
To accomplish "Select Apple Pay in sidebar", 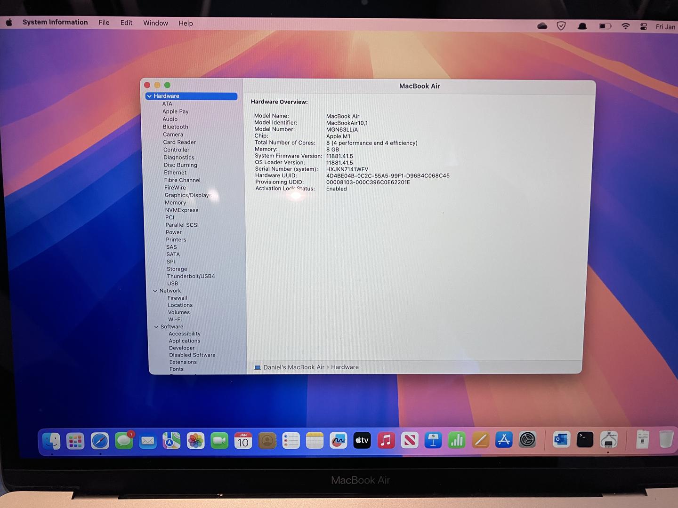I will pos(175,111).
